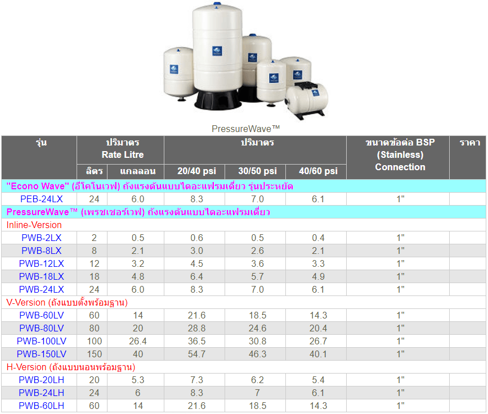The height and width of the screenshot is (414, 488).
Task: Click the ราคา column header
Action: coord(469,143)
